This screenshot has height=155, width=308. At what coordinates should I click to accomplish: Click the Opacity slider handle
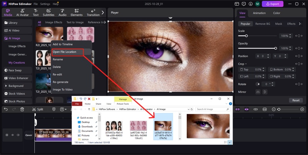tap(276, 48)
